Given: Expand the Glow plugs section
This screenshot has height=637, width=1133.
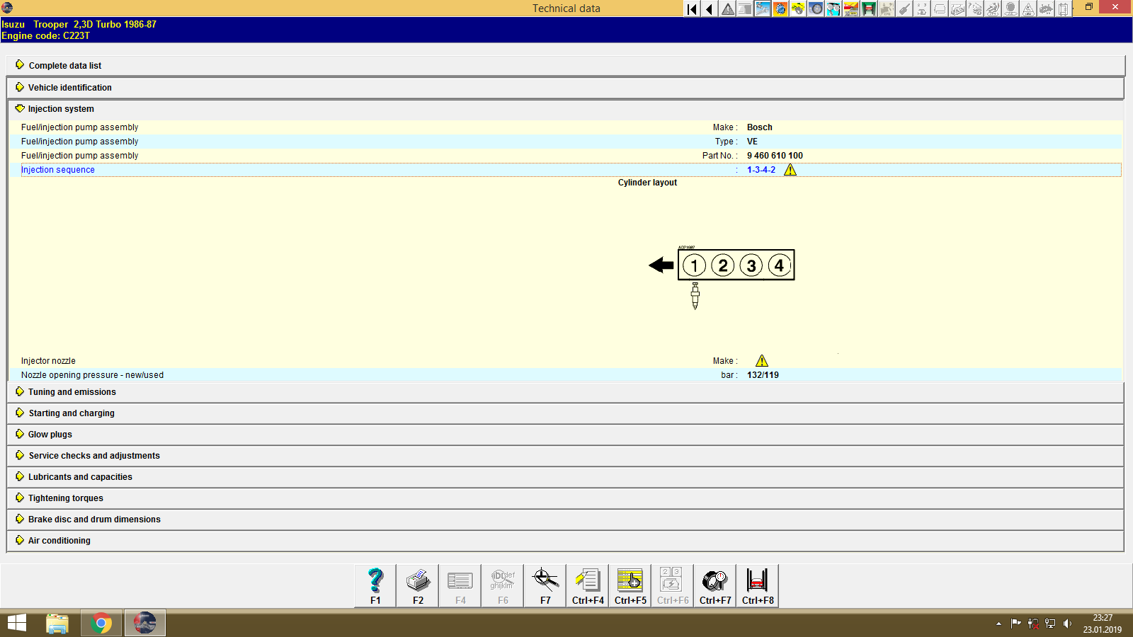Looking at the screenshot, I should coord(49,434).
